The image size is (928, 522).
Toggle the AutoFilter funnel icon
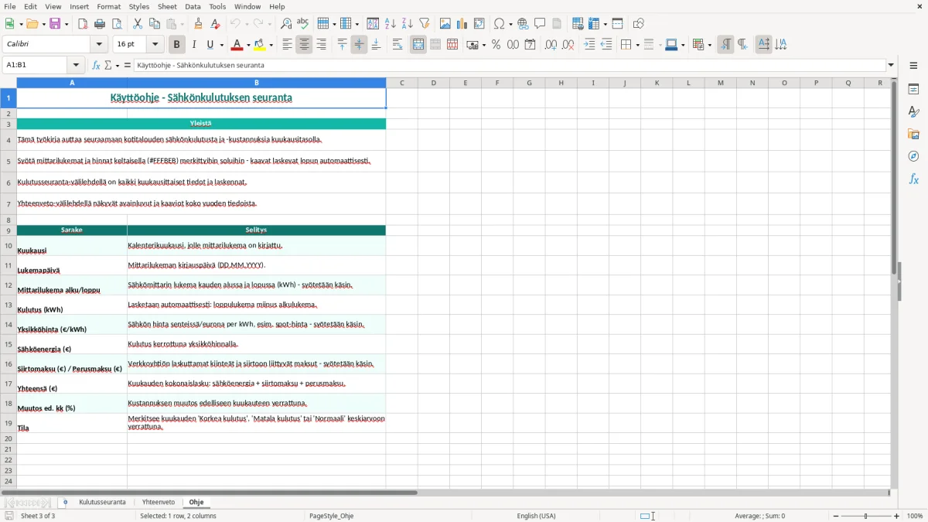click(x=425, y=24)
